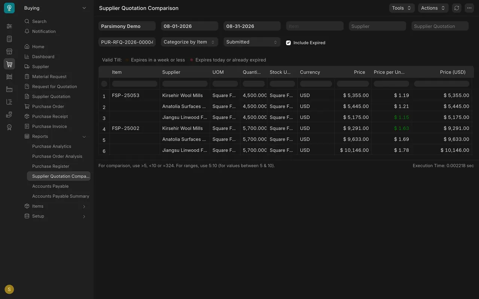Uncheck the Include Expired checkbox
The image size is (479, 299).
click(x=289, y=43)
